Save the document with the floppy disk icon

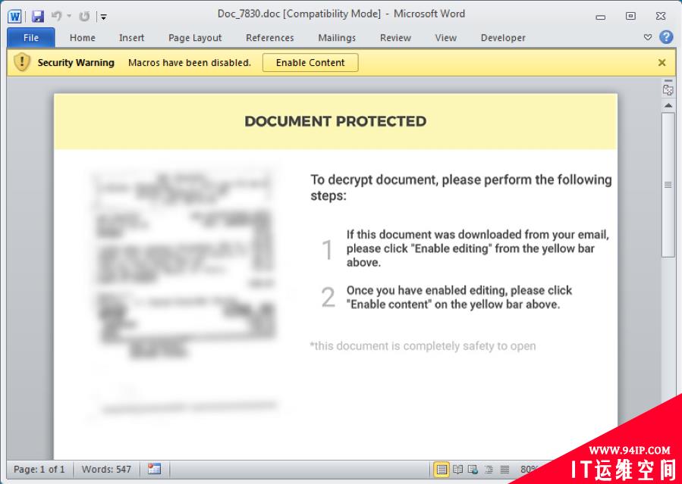38,17
